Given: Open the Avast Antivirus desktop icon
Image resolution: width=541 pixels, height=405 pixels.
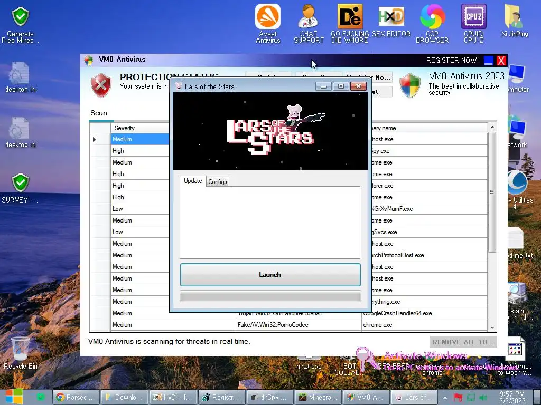Looking at the screenshot, I should coord(268,23).
